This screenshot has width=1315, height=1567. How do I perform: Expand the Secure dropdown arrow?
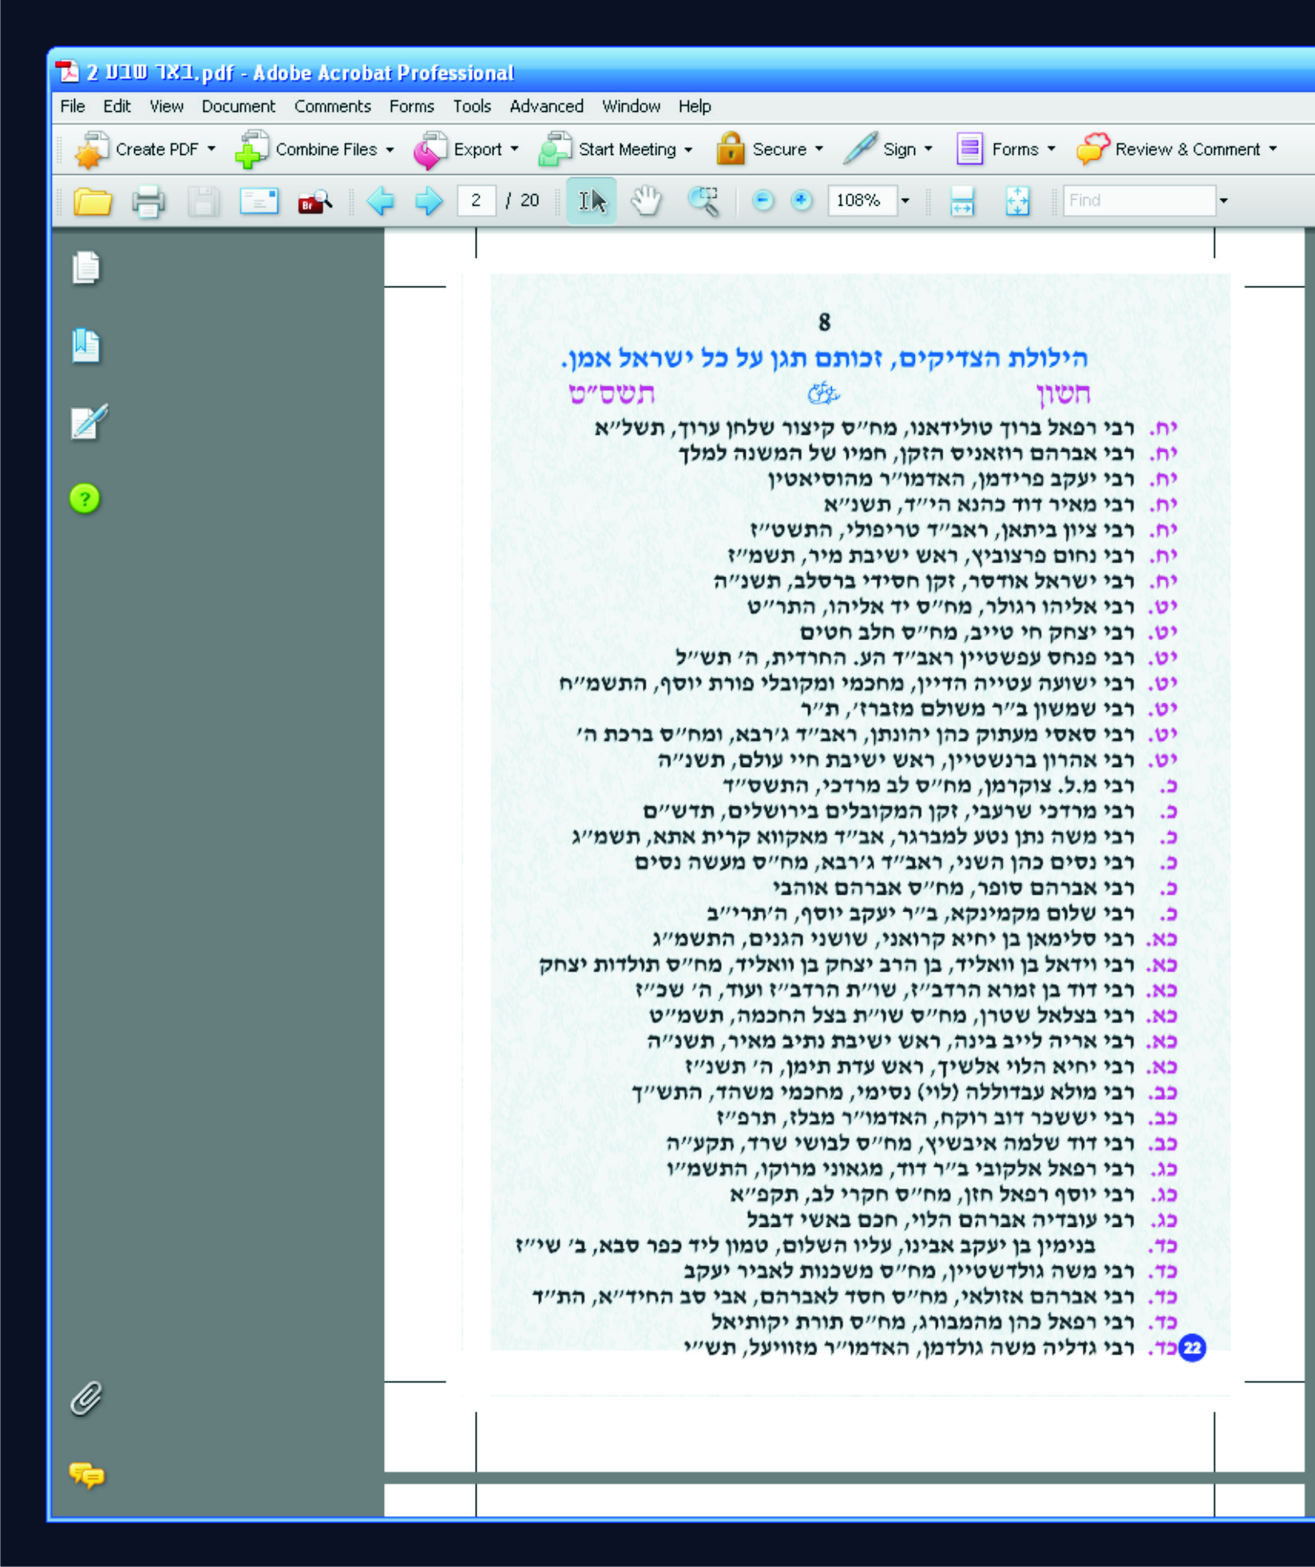tap(819, 149)
